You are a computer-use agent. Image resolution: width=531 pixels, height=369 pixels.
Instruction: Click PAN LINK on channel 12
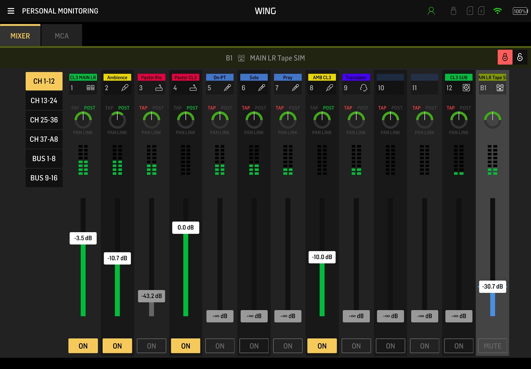coord(459,132)
